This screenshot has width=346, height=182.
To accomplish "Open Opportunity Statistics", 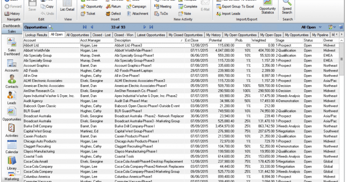I will tap(267, 7).
